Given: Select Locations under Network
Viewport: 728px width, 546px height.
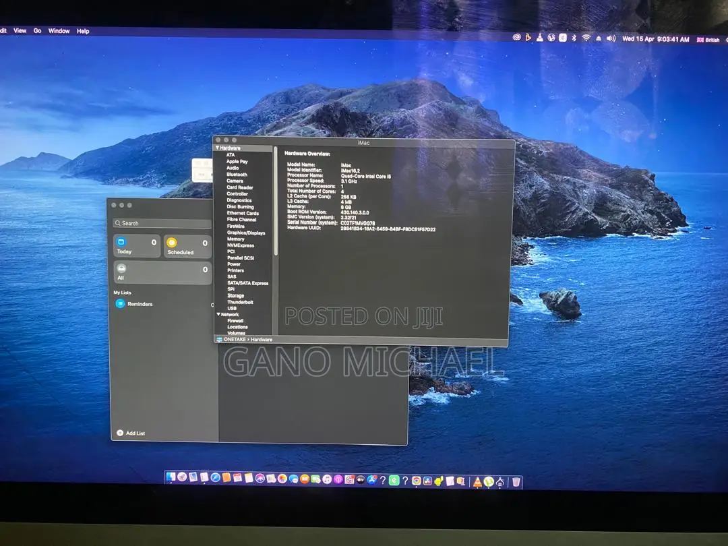Looking at the screenshot, I should click(x=237, y=327).
